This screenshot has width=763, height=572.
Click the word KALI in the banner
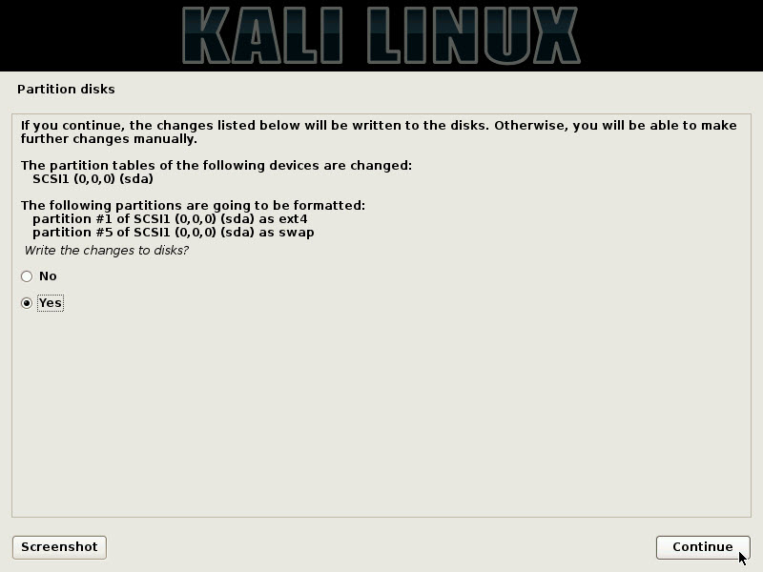263,35
